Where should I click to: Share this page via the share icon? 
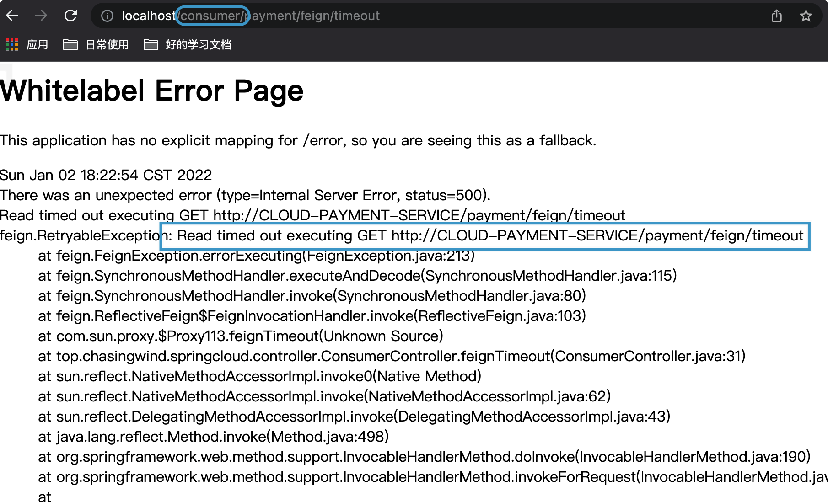(777, 16)
